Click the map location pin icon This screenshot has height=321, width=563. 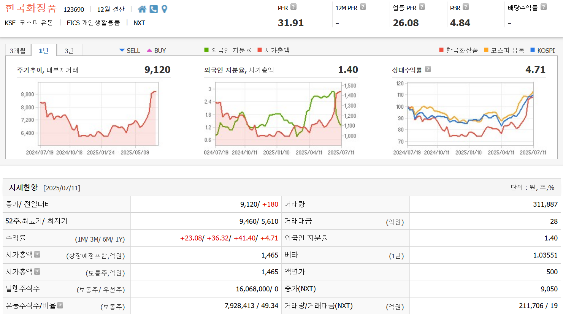coord(164,9)
